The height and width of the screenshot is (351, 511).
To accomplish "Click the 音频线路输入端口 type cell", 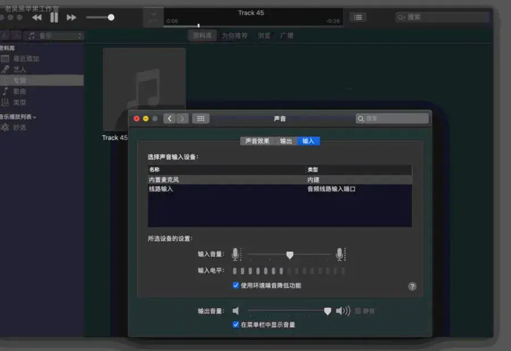I will 332,189.
